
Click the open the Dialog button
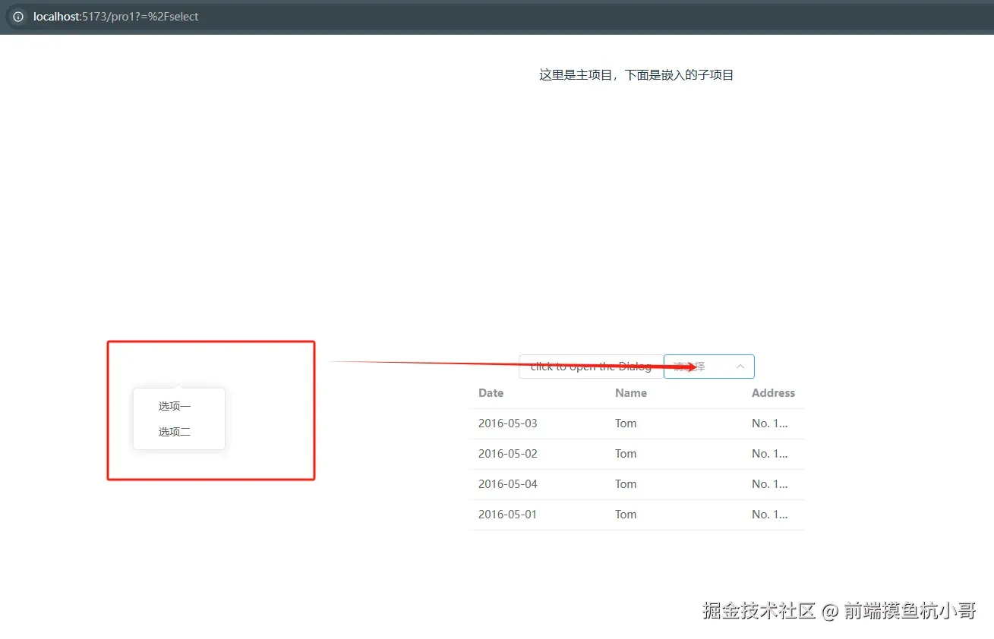tap(590, 367)
